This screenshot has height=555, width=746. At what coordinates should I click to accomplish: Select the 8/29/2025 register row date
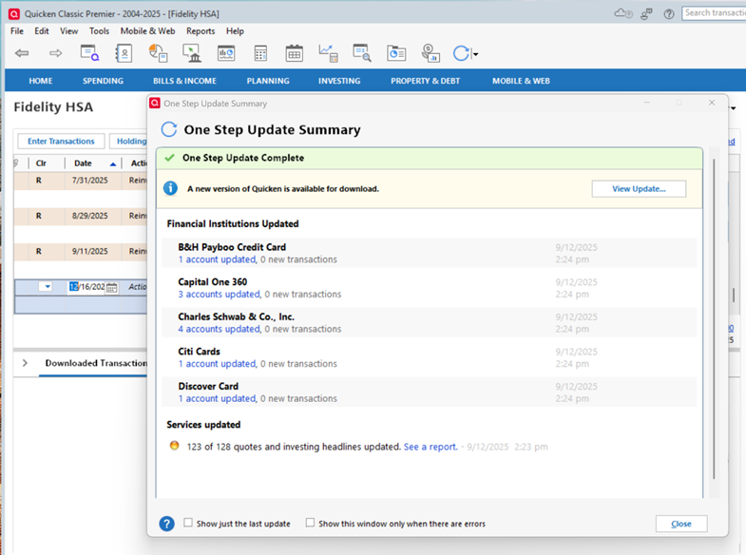(90, 216)
